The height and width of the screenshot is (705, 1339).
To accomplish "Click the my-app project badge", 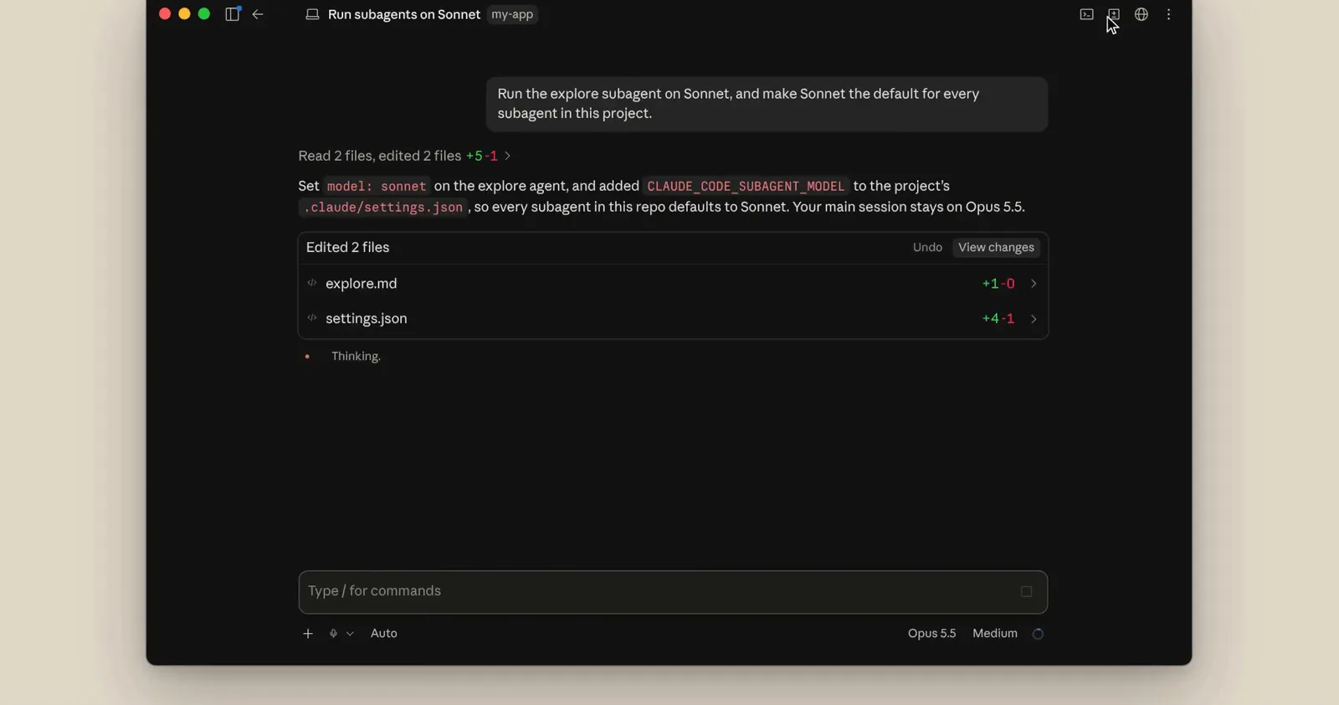I will pos(512,14).
